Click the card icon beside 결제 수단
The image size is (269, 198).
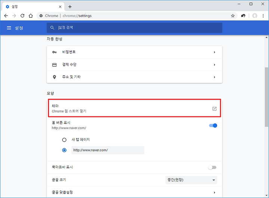pyautogui.click(x=55, y=65)
